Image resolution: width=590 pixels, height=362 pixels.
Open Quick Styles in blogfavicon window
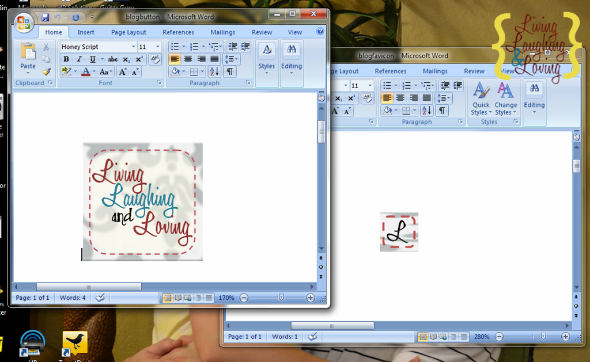click(x=481, y=98)
